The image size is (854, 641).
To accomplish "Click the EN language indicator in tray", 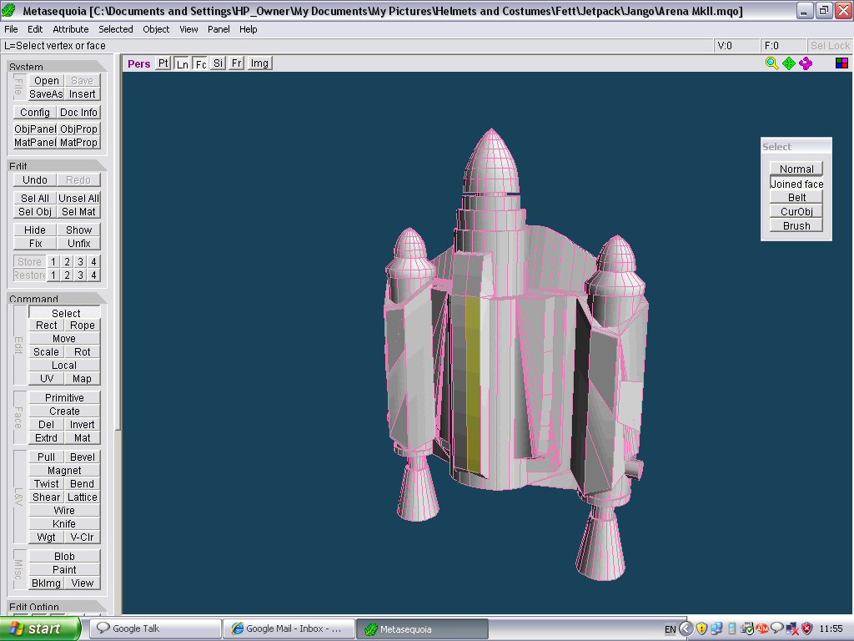I will 670,629.
